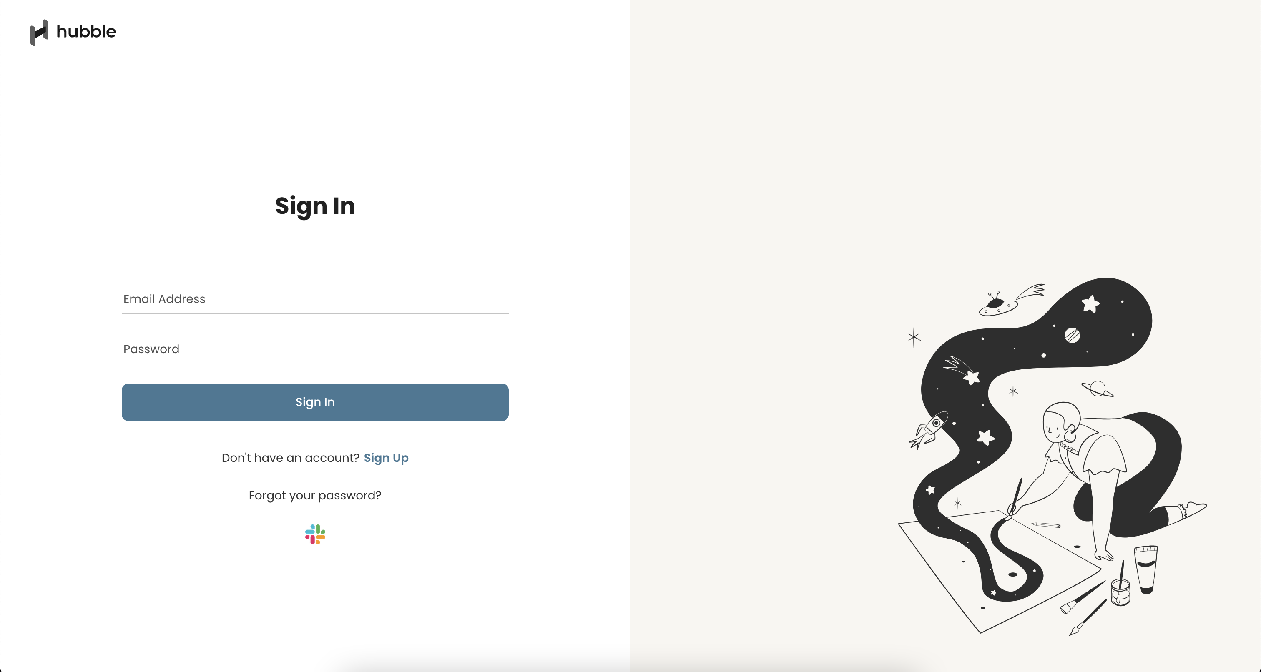This screenshot has height=672, width=1261.
Task: Click the pencil lying on the paper
Action: point(1046,525)
